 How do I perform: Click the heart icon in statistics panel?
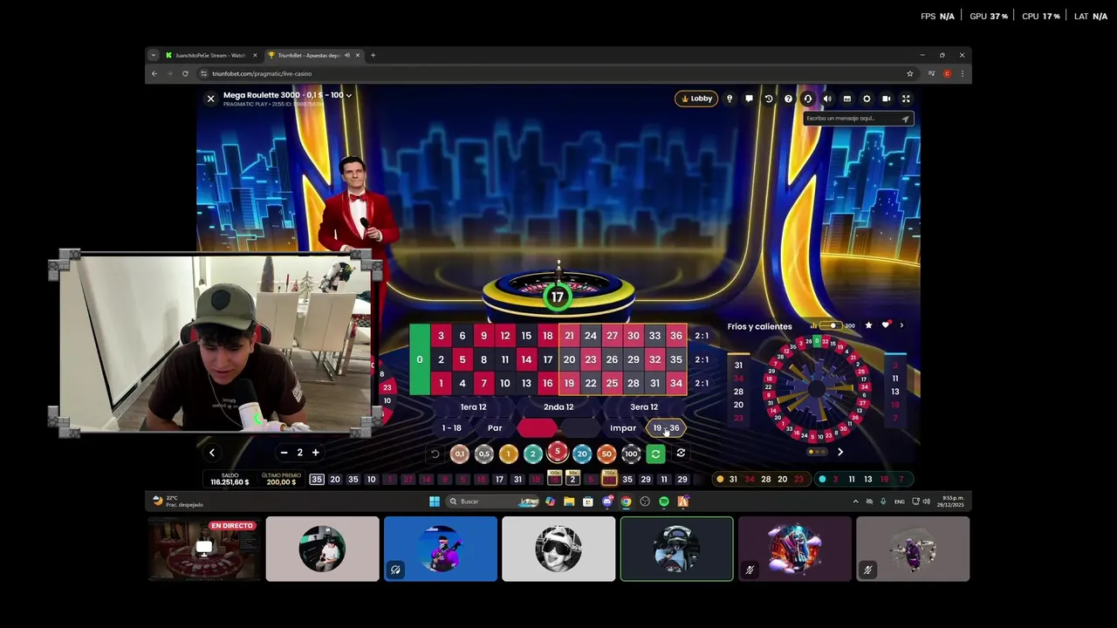click(886, 325)
